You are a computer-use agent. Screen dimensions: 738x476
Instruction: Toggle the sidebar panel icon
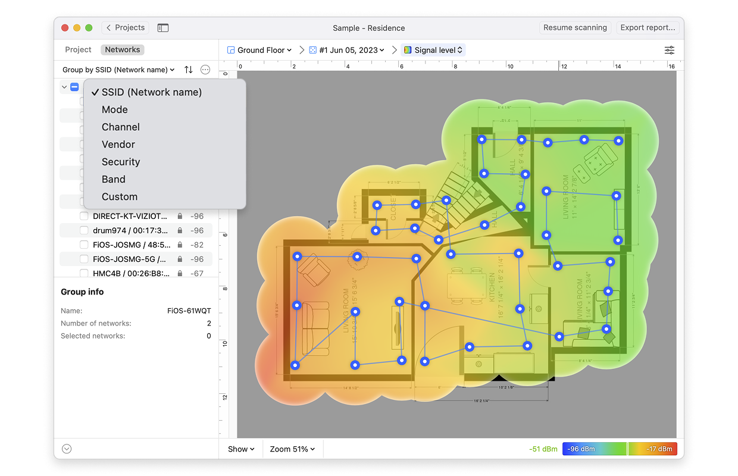pyautogui.click(x=163, y=28)
